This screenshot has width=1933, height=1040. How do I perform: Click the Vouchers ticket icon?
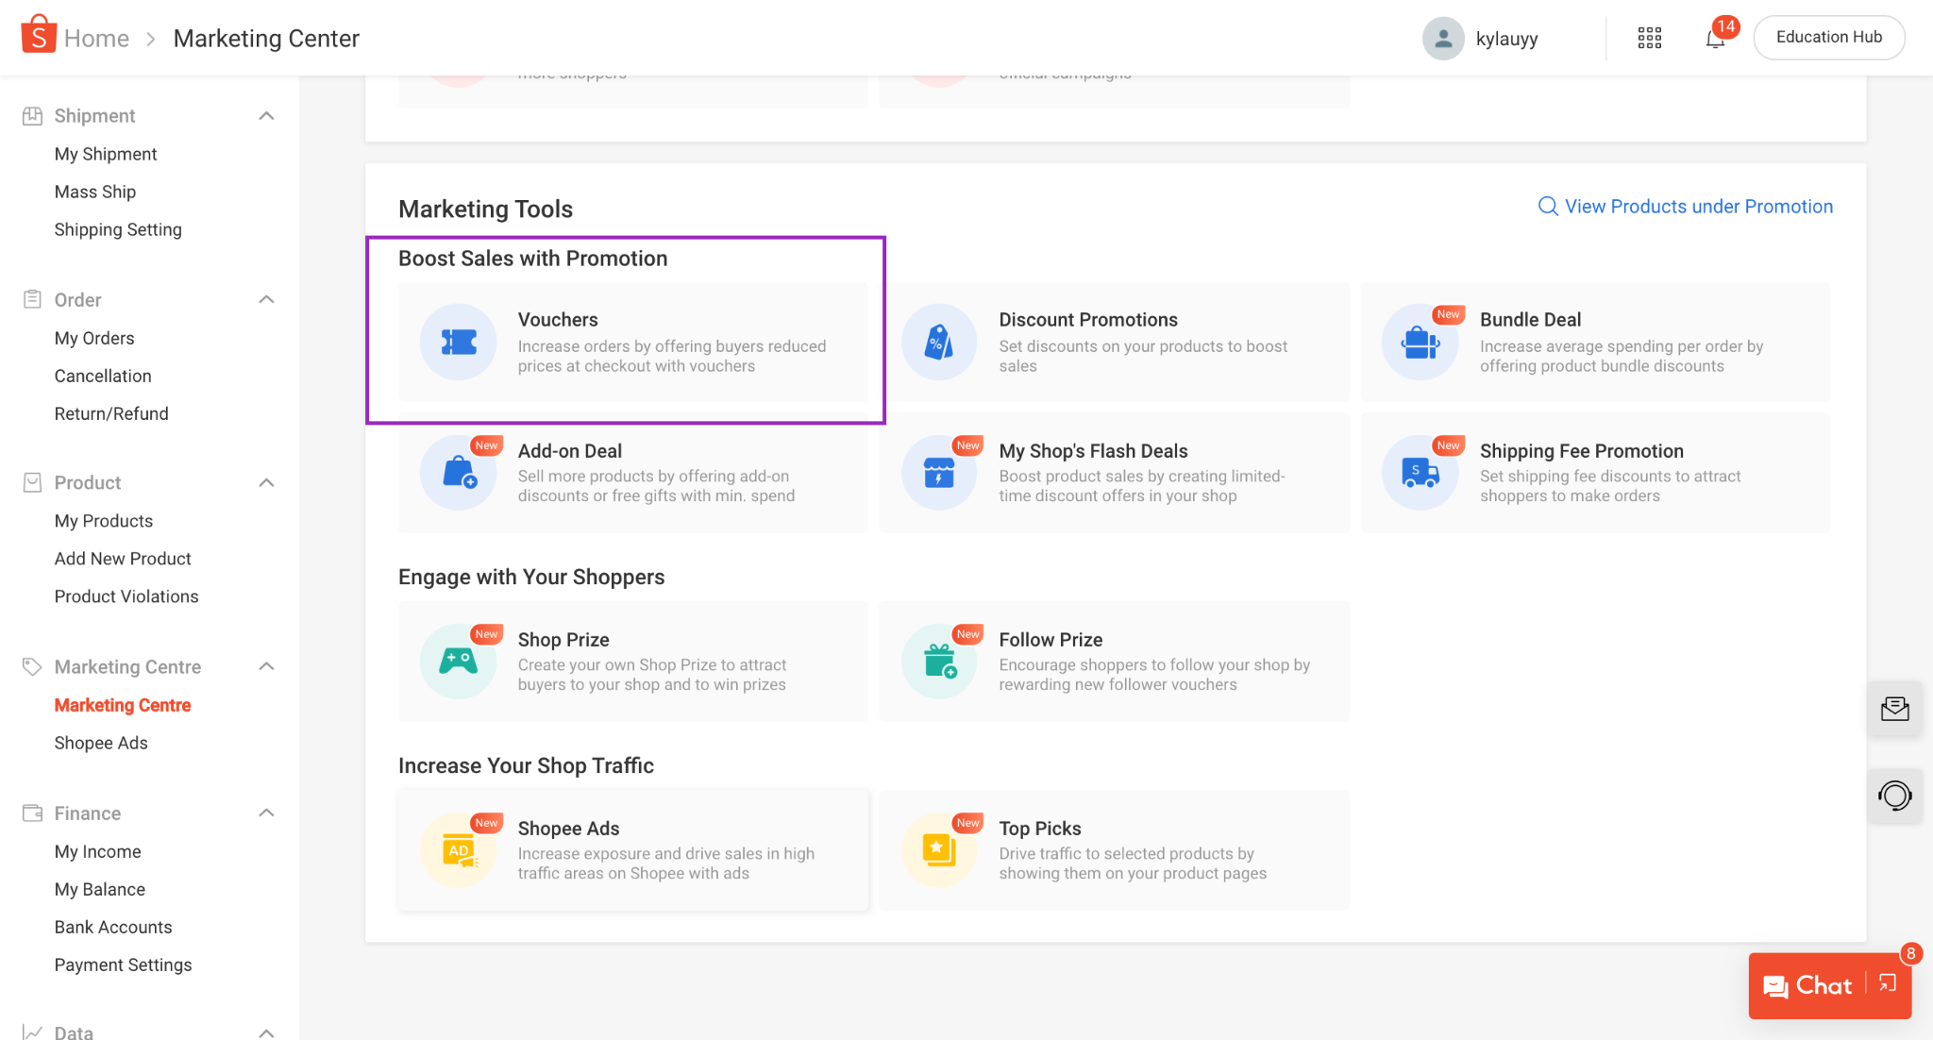point(459,342)
